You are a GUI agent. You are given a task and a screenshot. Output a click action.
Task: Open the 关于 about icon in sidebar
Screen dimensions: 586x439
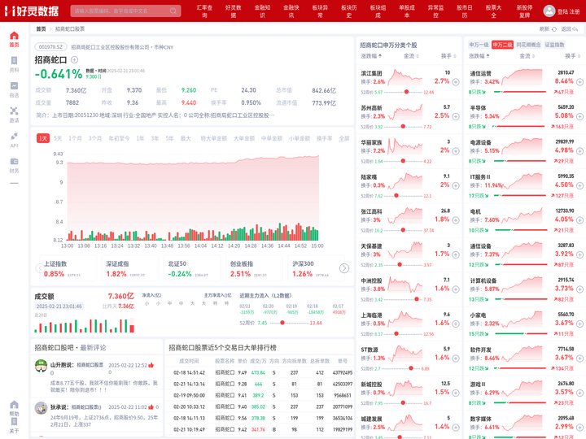tap(14, 421)
